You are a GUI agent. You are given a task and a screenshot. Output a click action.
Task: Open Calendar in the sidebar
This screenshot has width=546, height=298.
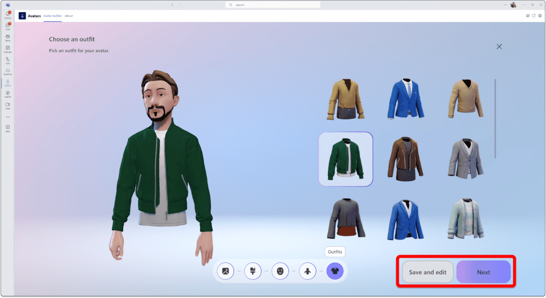[7, 49]
